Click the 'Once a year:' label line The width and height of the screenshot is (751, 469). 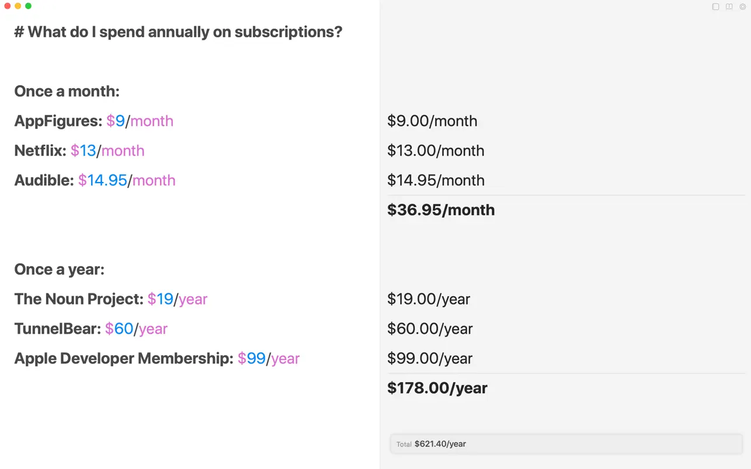(x=59, y=269)
